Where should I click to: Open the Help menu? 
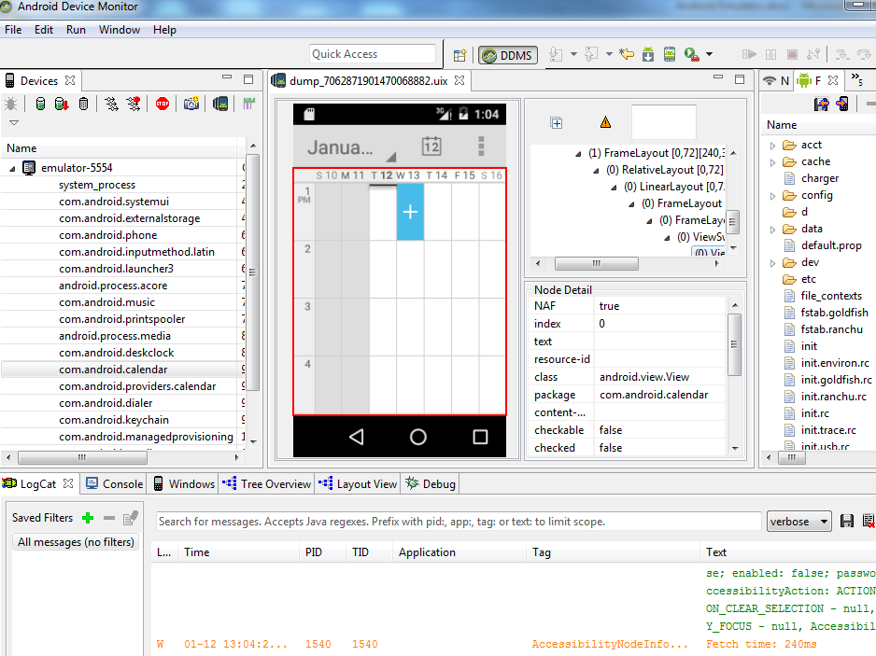pyautogui.click(x=164, y=30)
